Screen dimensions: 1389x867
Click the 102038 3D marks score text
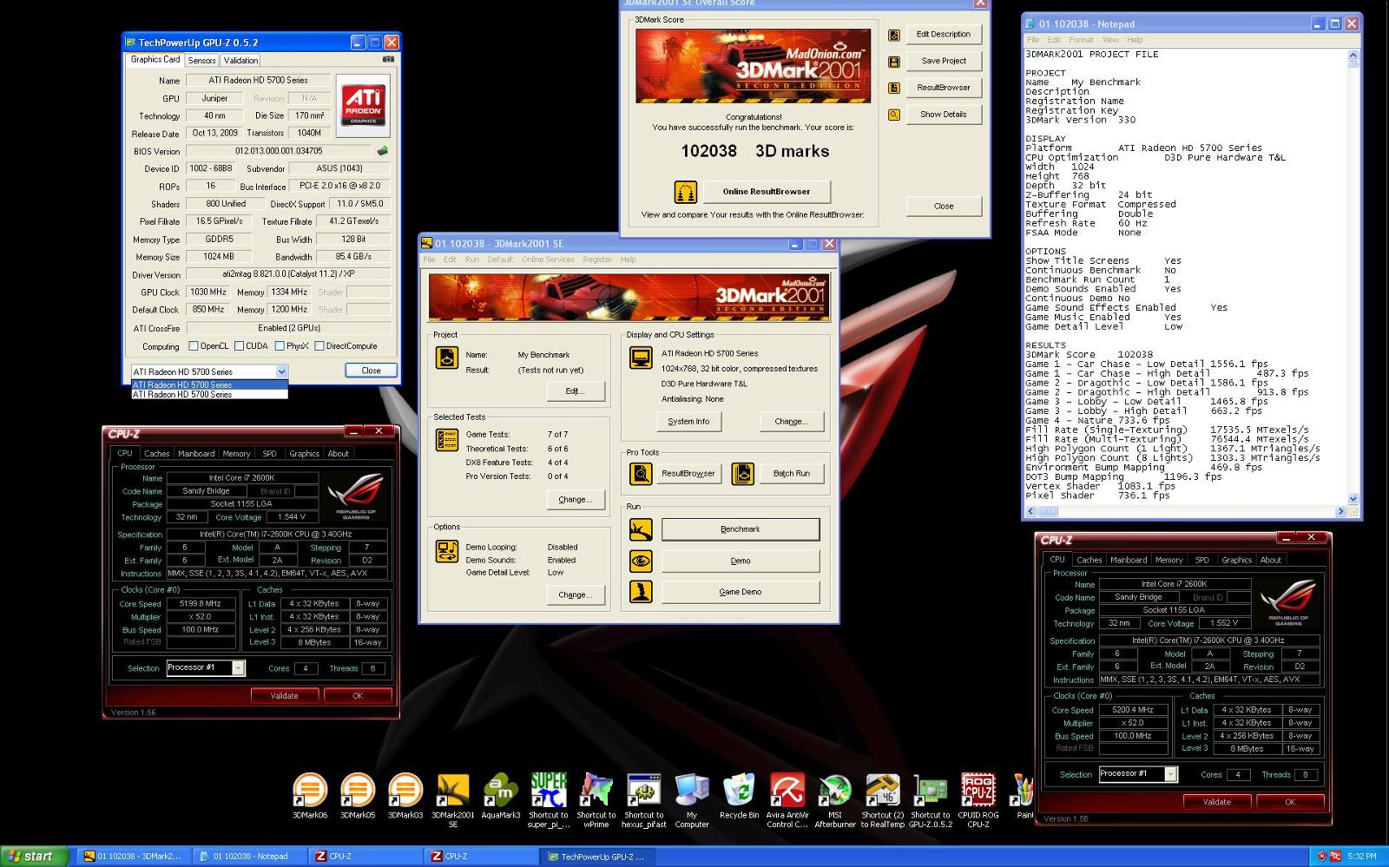754,151
